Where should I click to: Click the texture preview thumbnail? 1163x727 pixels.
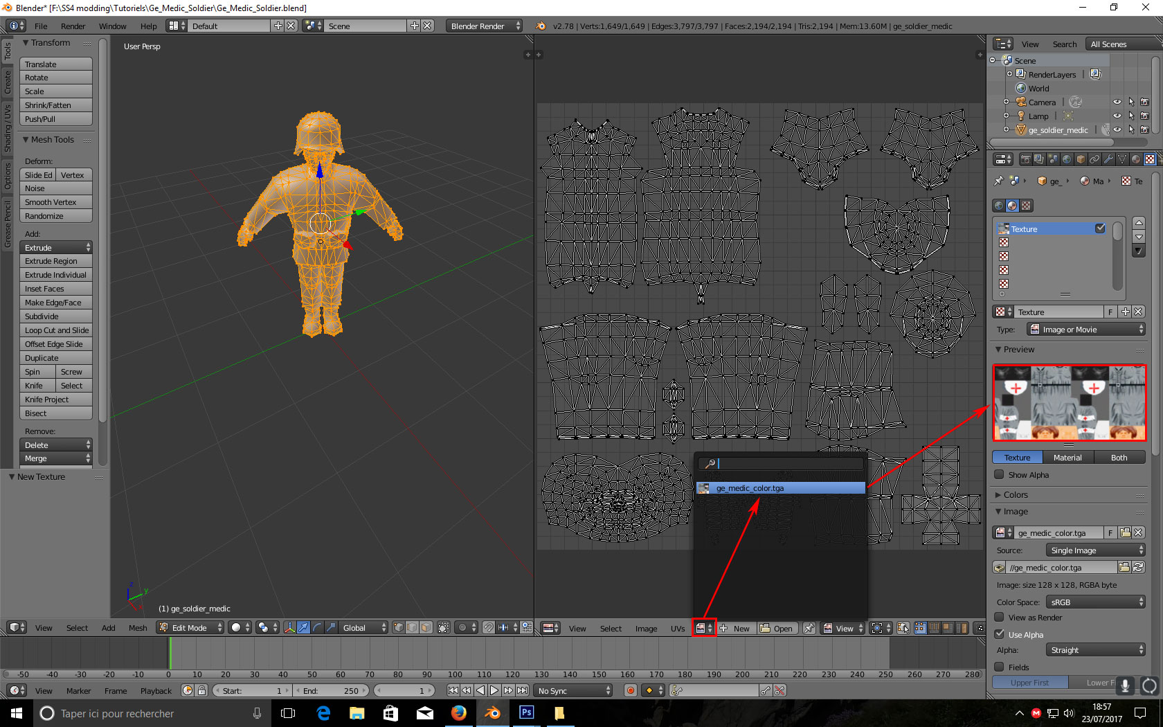[1070, 402]
